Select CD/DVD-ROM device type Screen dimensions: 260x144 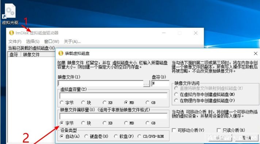pyautogui.click(x=151, y=136)
